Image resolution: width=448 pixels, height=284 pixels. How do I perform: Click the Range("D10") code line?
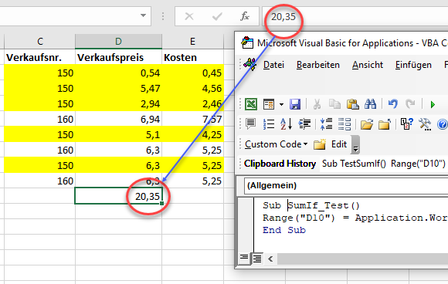point(355,218)
